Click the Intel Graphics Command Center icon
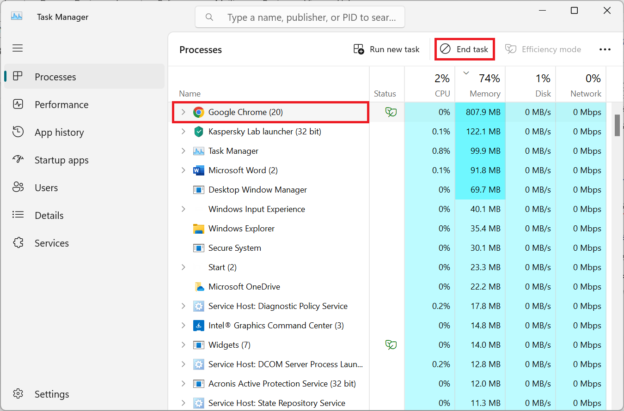624x411 pixels. pyautogui.click(x=199, y=326)
